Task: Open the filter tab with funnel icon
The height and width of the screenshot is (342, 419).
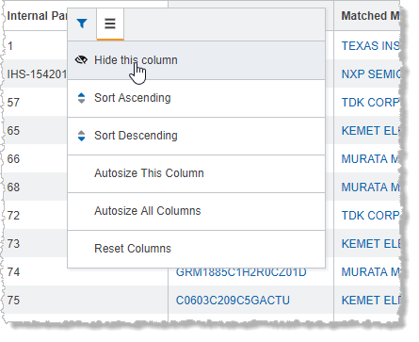Action: click(82, 24)
